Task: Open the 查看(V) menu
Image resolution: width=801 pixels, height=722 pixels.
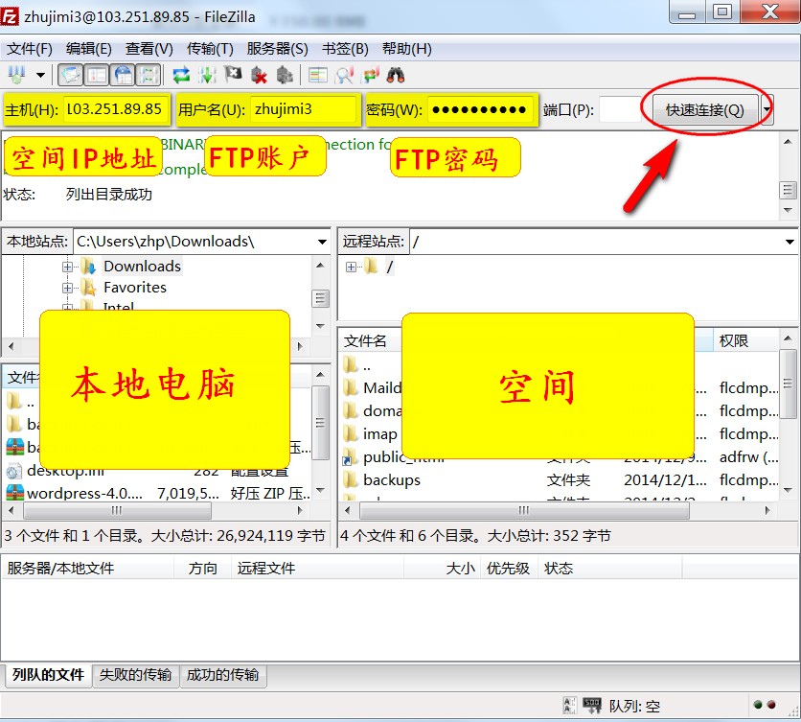Action: (x=149, y=49)
